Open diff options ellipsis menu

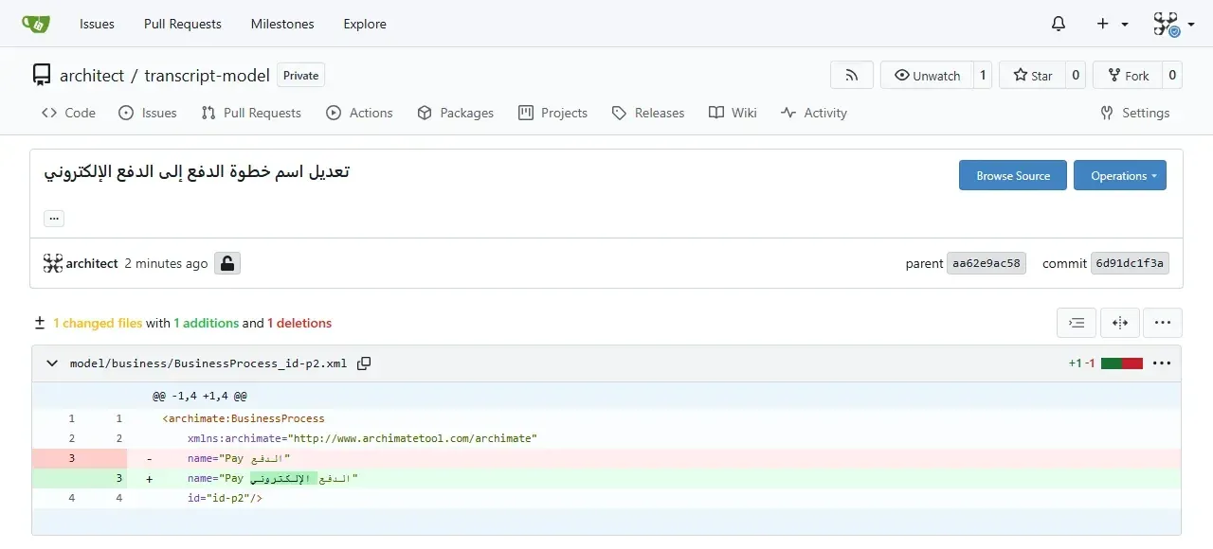click(x=1163, y=323)
